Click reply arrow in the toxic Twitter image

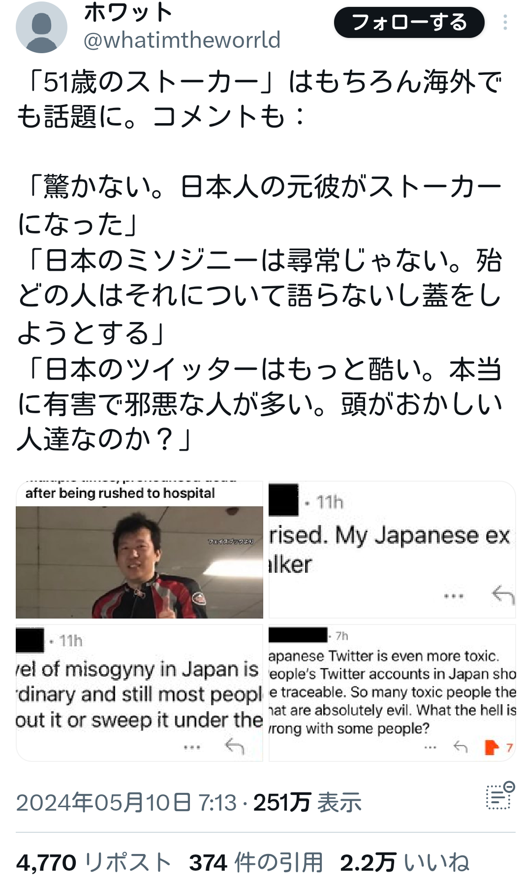point(461,748)
